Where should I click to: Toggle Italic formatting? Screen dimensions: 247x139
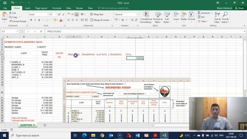coord(35,20)
